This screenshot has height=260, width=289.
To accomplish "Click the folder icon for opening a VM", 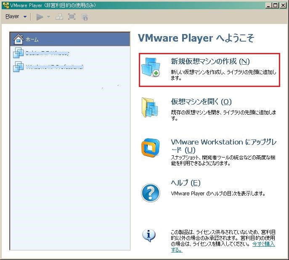I will [150, 108].
